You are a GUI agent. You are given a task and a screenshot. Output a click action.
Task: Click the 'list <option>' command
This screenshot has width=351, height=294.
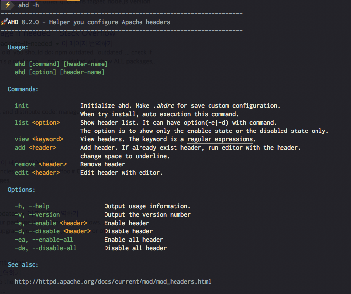(37, 123)
